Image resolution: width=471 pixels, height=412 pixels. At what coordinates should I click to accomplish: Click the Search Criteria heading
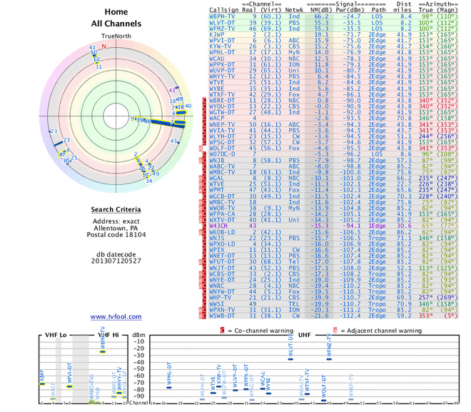coord(116,209)
